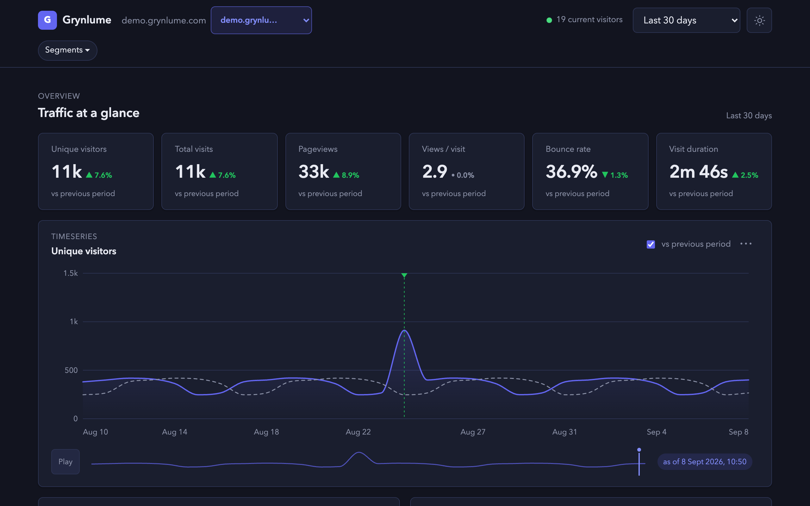Click the chart peak near Aug 24
The image size is (810, 506).
[404, 331]
